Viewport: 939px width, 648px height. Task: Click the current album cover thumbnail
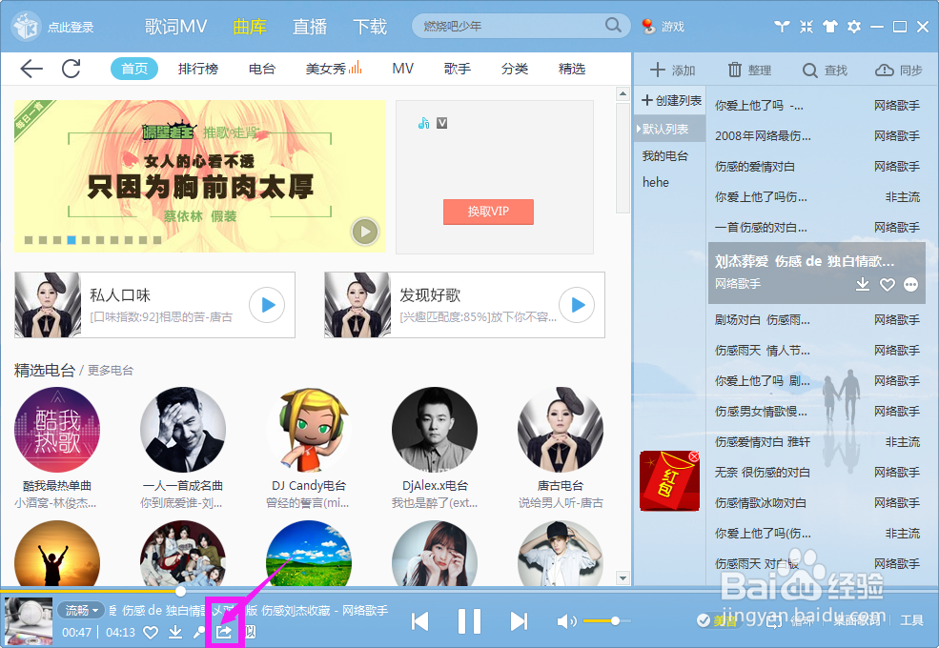click(29, 621)
